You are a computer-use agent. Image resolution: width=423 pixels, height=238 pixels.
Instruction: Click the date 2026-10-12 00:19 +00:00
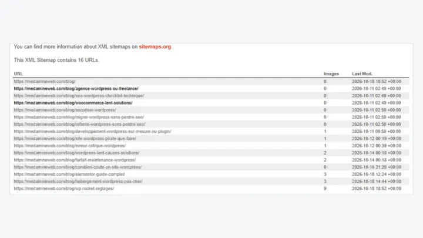tap(377, 139)
